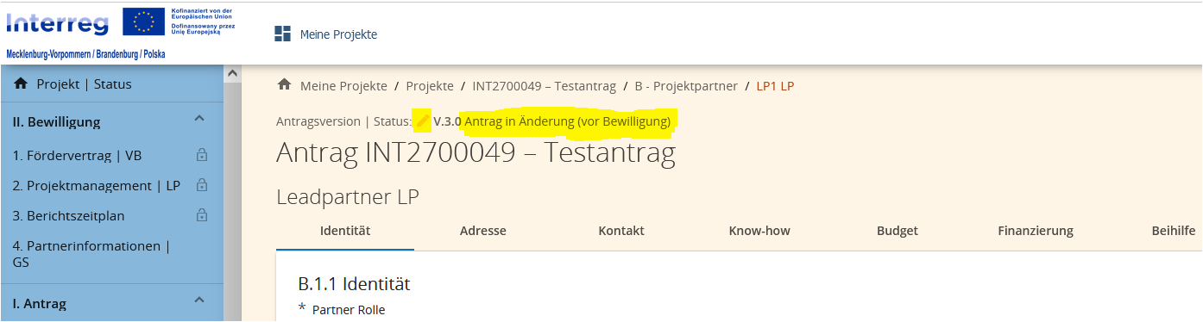This screenshot has width=1203, height=322.
Task: Collapse the II. Bewilligung section
Action: [198, 119]
